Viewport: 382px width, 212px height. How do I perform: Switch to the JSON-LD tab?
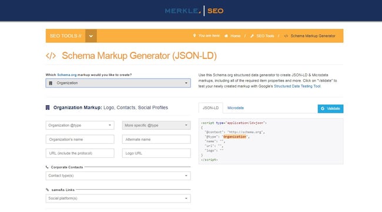pos(210,108)
